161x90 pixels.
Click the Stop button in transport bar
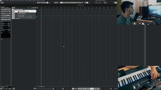[92, 89]
